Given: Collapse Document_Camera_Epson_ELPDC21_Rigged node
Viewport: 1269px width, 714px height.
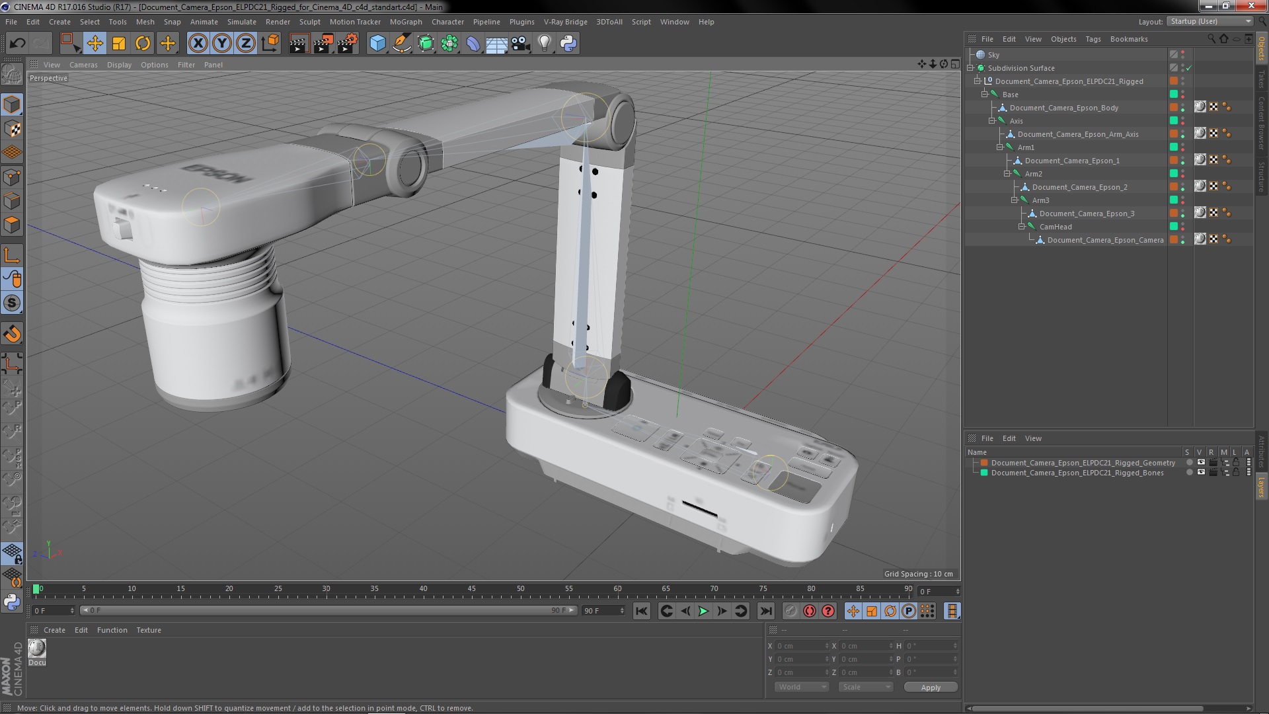Looking at the screenshot, I should [x=978, y=81].
